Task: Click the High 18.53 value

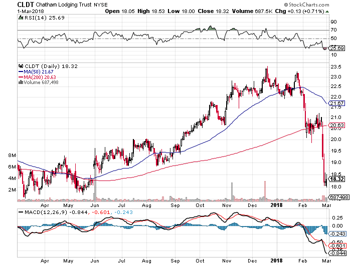Action: pos(151,11)
